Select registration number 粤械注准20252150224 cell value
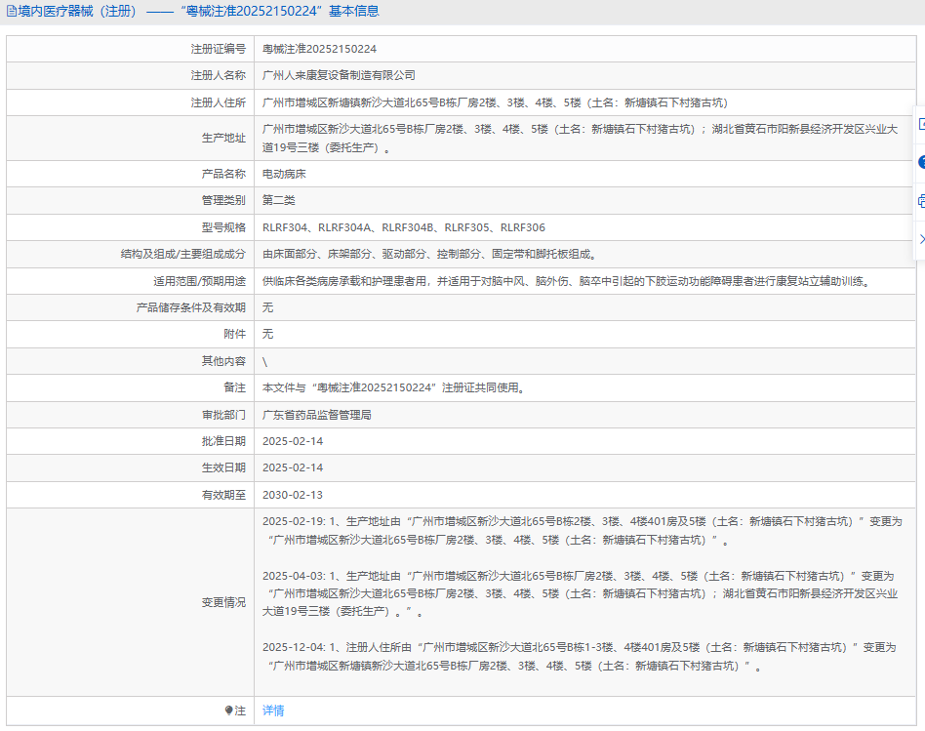This screenshot has width=925, height=731. pyautogui.click(x=319, y=49)
